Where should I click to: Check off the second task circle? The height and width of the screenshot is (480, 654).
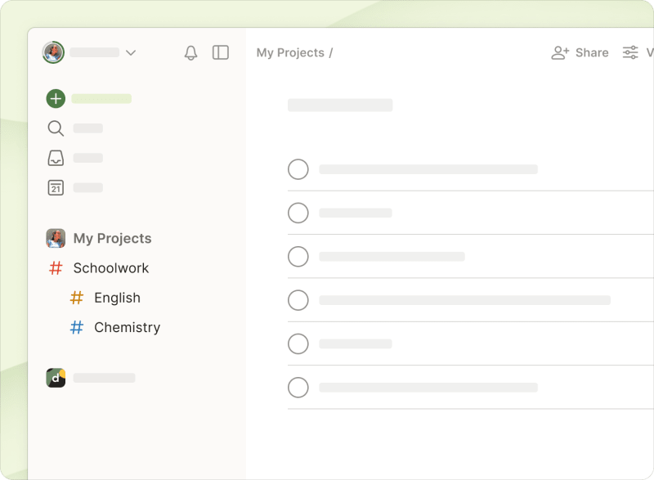(x=298, y=213)
